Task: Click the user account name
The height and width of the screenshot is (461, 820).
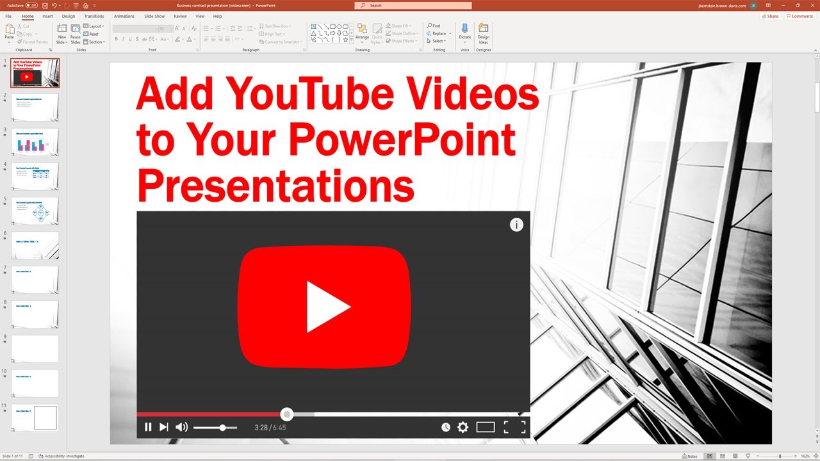Action: pos(723,5)
